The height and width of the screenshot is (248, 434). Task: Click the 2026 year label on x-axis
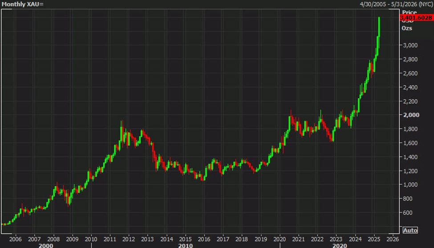pyautogui.click(x=392, y=238)
